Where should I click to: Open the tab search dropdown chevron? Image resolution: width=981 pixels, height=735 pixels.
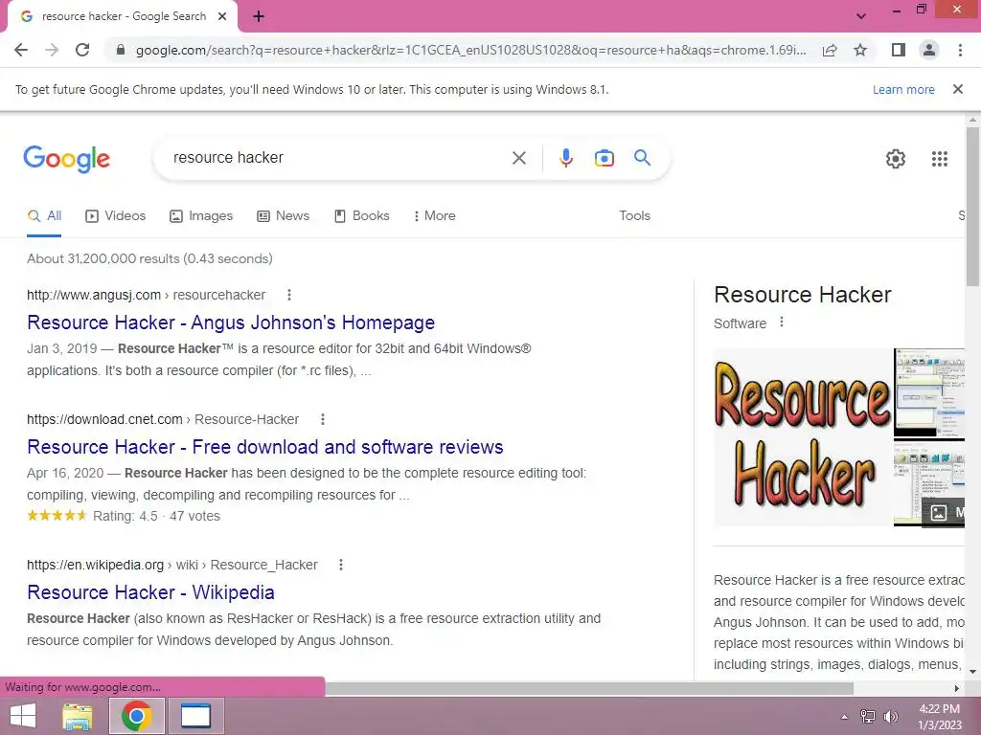[x=861, y=16]
